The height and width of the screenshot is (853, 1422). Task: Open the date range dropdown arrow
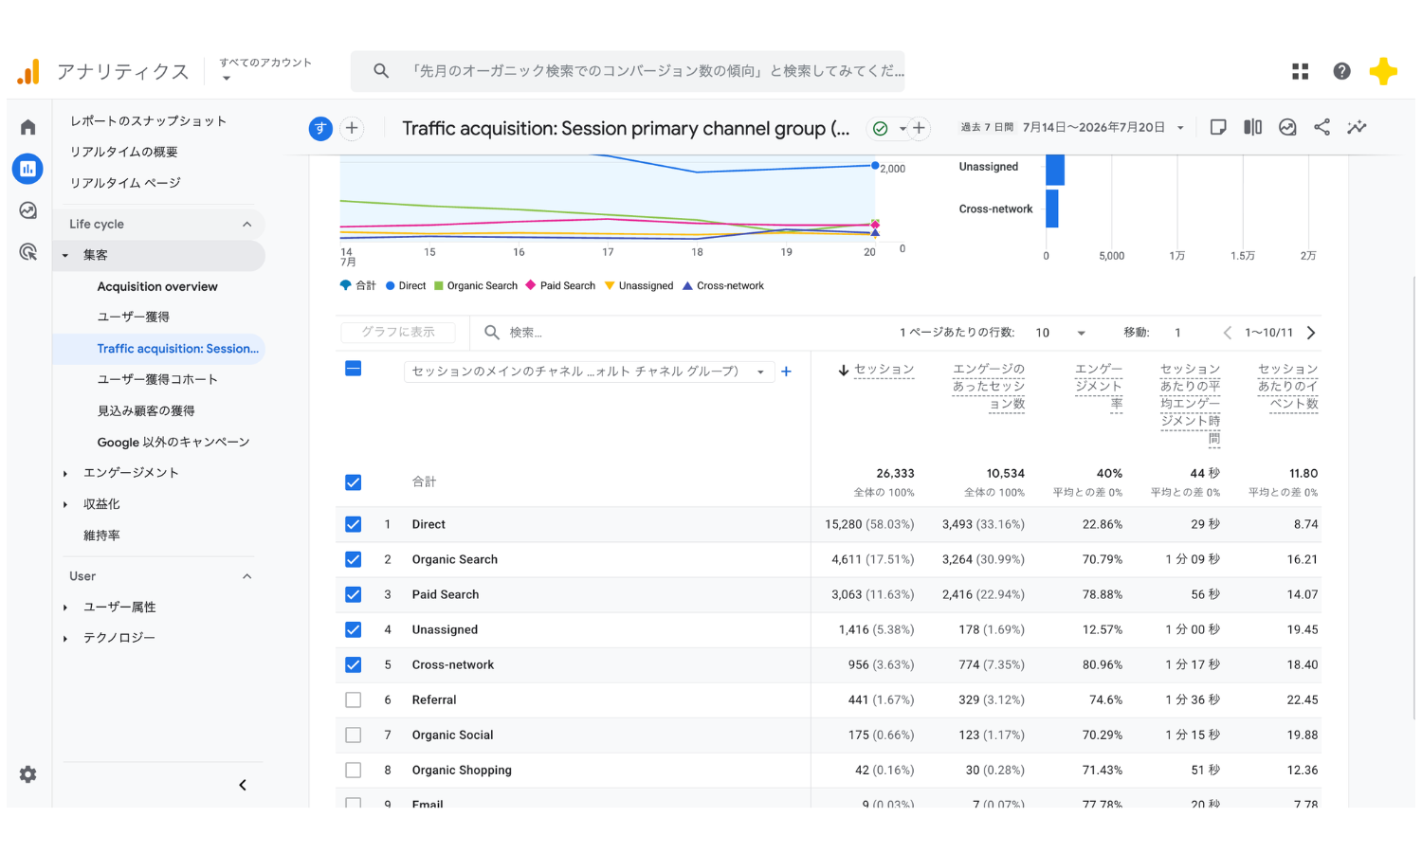[1180, 128]
